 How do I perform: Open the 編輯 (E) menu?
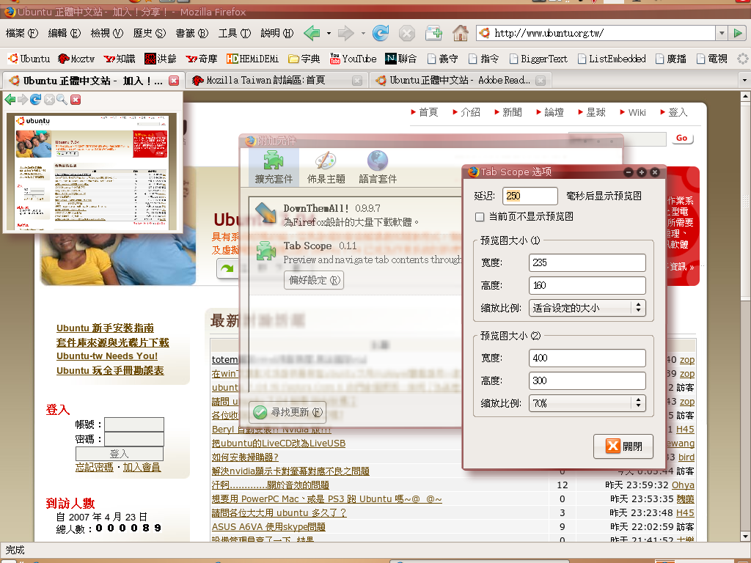65,33
